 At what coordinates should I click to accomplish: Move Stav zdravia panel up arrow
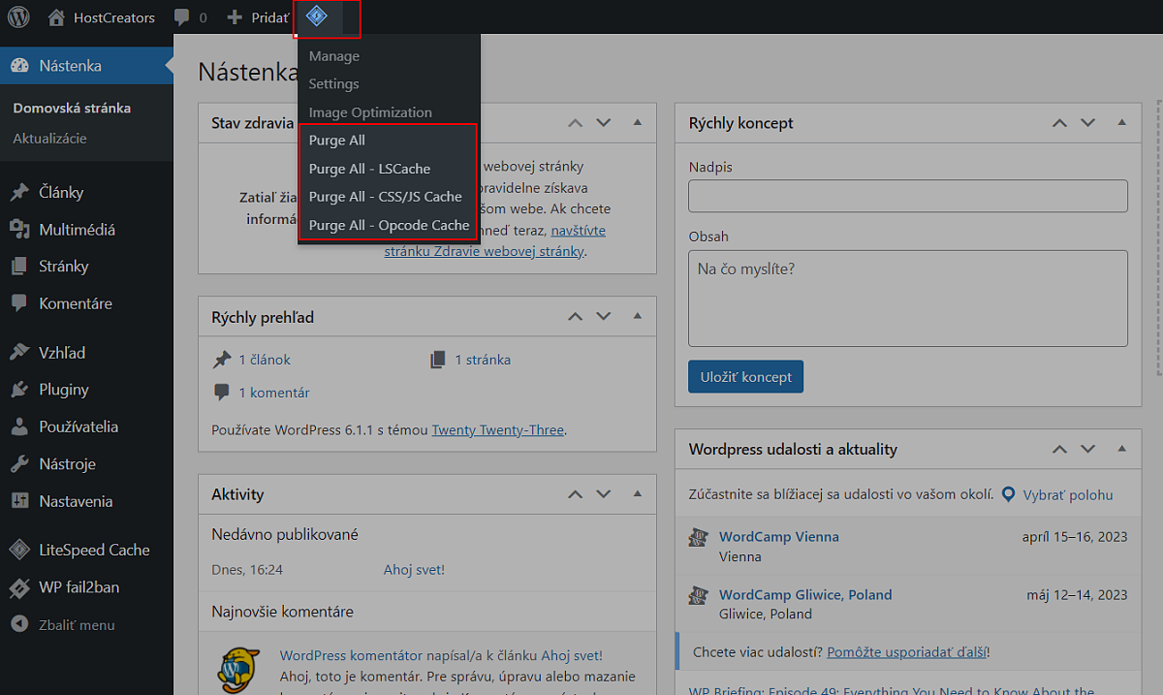tap(576, 123)
